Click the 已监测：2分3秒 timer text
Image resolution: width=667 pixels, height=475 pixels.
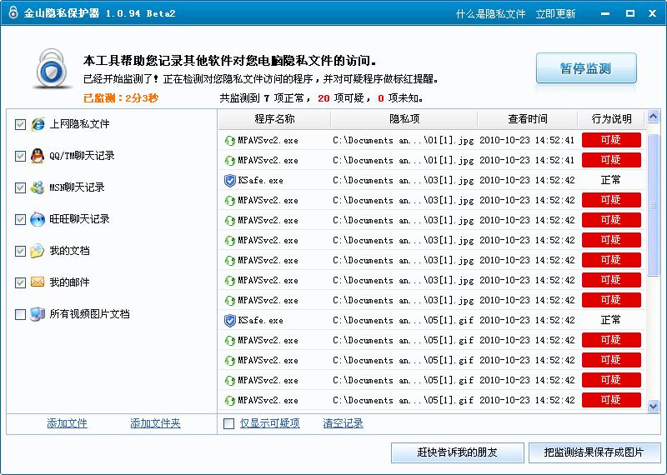[121, 98]
